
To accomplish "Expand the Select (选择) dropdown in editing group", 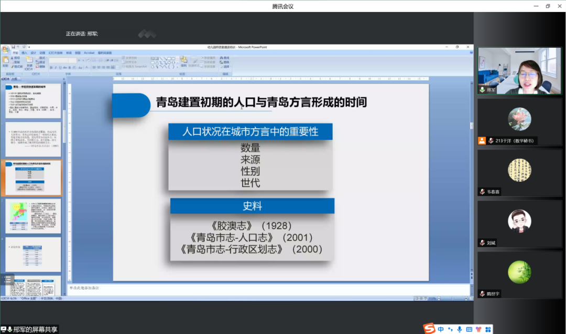I will point(226,66).
